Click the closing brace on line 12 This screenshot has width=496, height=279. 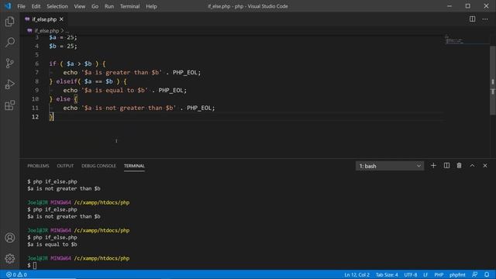[51, 117]
